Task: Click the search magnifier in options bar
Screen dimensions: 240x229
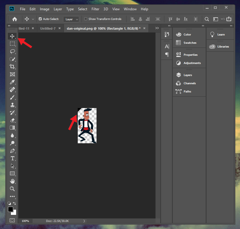Action: click(x=207, y=19)
